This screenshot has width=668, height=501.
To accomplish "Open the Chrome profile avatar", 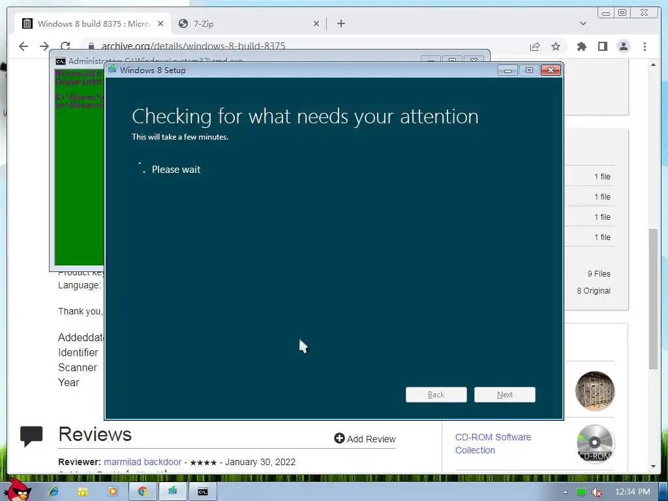I will point(623,46).
